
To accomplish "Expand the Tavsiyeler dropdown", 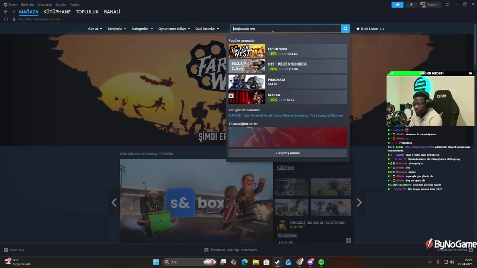I will pos(117,29).
